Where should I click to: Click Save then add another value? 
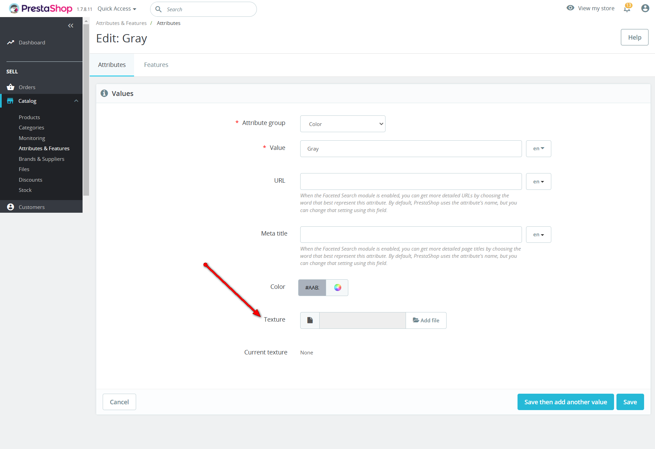pos(565,402)
